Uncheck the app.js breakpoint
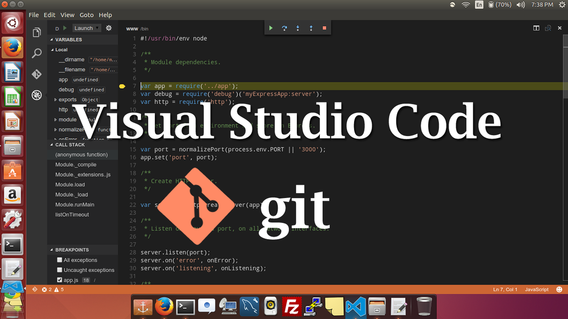The width and height of the screenshot is (568, 319). [60, 280]
